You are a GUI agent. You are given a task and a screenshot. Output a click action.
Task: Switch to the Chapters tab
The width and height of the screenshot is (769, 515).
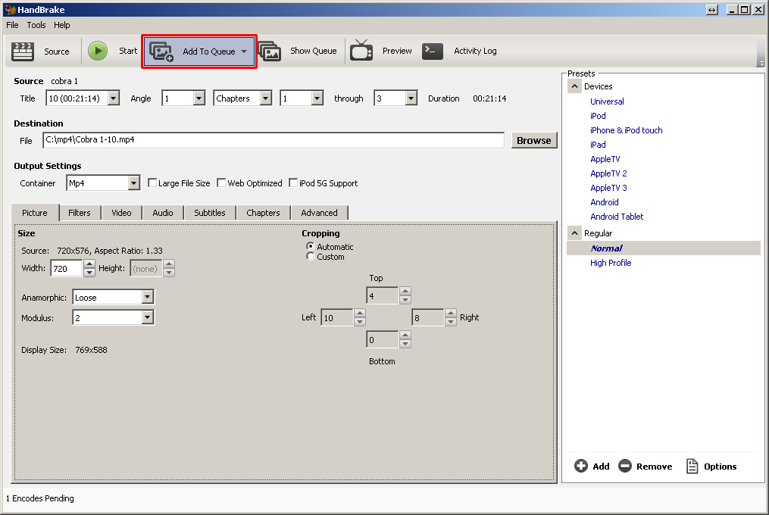pos(264,213)
